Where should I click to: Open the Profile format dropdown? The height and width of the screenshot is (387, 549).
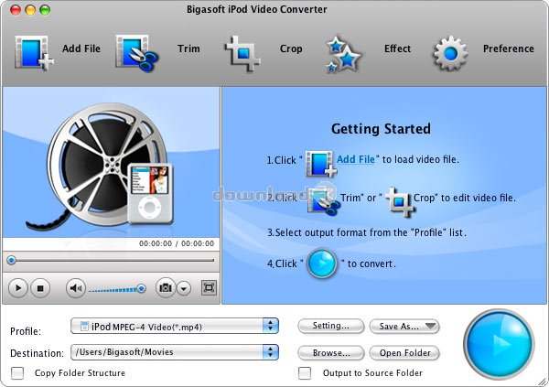[x=175, y=327]
